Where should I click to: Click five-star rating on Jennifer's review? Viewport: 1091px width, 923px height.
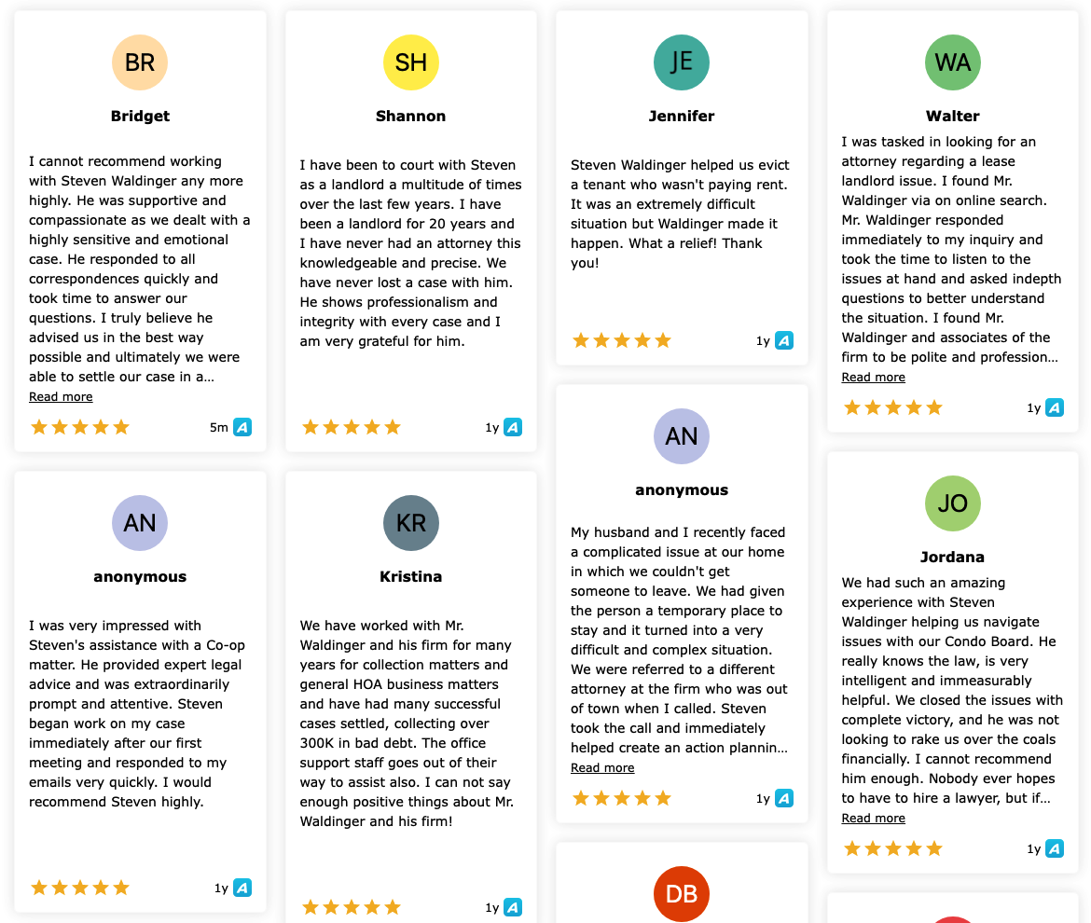point(622,341)
